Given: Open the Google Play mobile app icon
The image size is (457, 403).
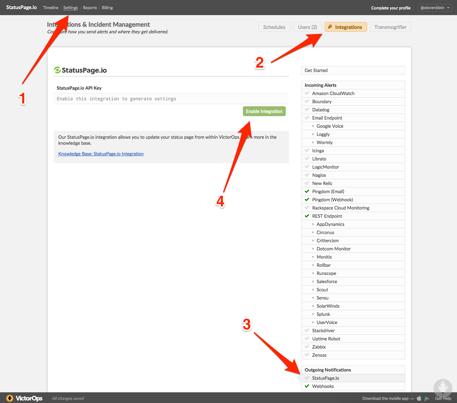Looking at the screenshot, I should click(x=427, y=399).
